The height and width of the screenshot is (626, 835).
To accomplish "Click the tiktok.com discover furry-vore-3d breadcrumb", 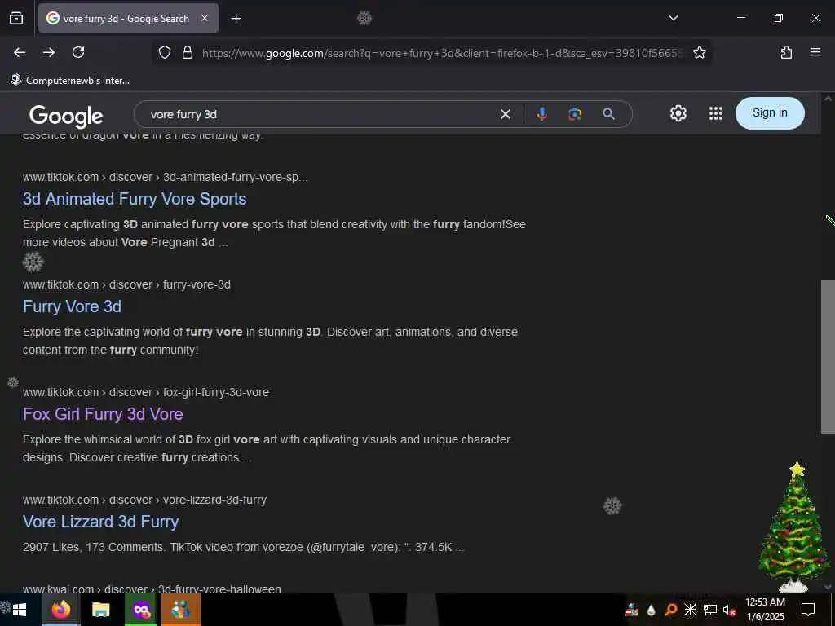I will (126, 284).
